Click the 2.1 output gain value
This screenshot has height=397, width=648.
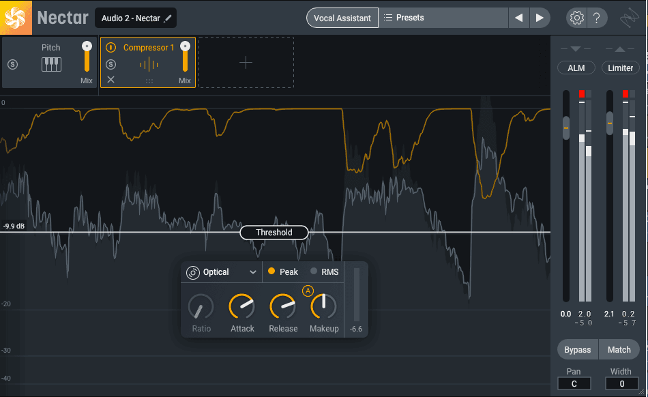(609, 314)
